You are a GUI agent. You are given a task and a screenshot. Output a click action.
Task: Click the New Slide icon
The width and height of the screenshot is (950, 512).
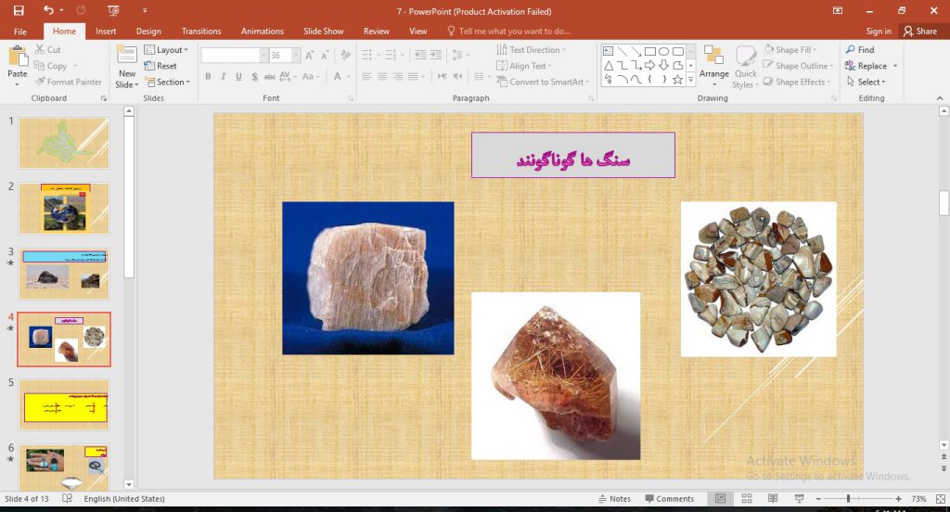(127, 57)
